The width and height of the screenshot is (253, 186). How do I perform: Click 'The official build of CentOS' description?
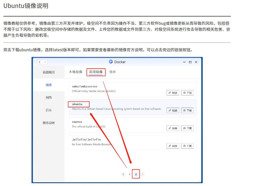coord(89,126)
